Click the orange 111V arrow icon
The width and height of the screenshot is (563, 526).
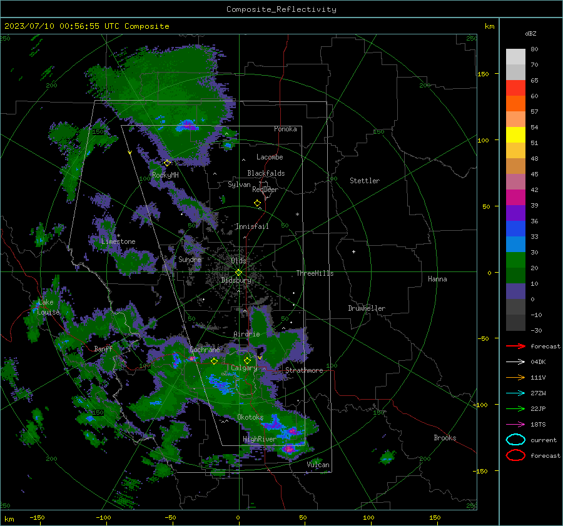(515, 377)
